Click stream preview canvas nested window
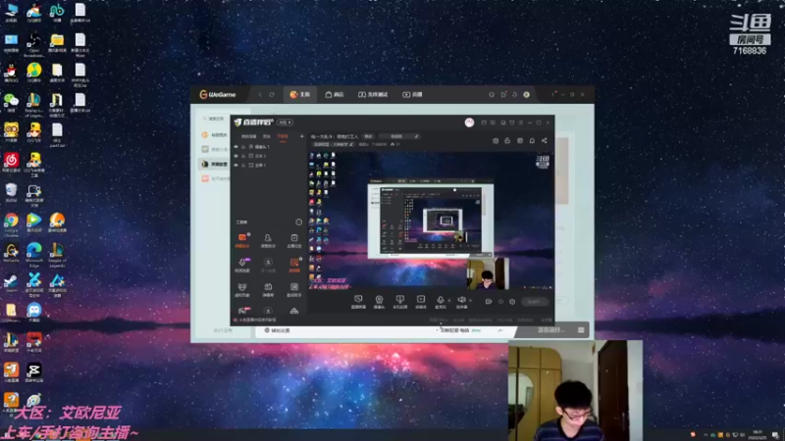The width and height of the screenshot is (785, 441). (x=431, y=220)
